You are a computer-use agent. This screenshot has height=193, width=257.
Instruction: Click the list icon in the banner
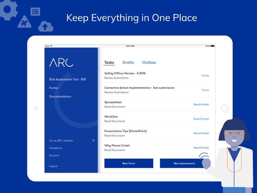coord(35,12)
